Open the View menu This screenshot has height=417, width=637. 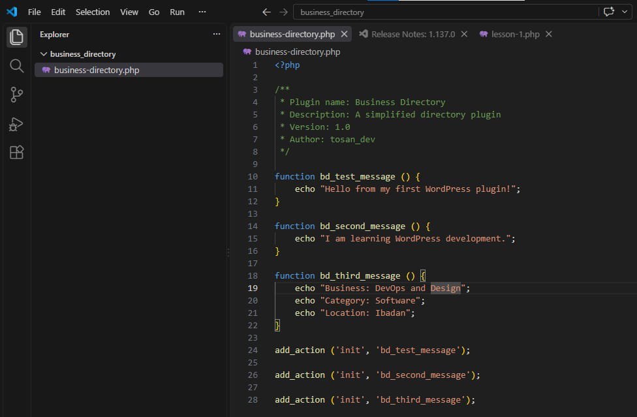pos(129,12)
